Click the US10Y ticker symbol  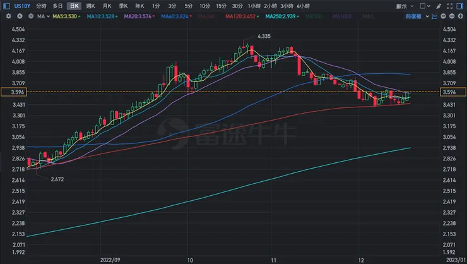click(x=22, y=6)
